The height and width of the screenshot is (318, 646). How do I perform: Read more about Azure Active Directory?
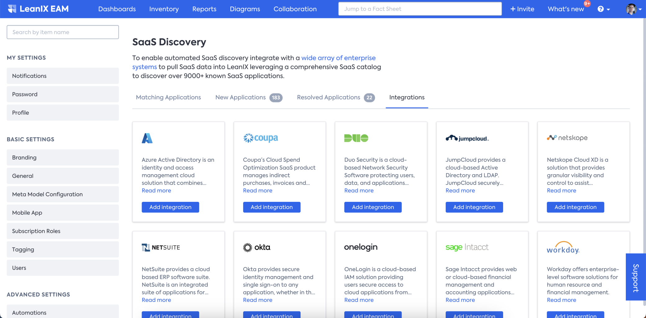(x=156, y=190)
